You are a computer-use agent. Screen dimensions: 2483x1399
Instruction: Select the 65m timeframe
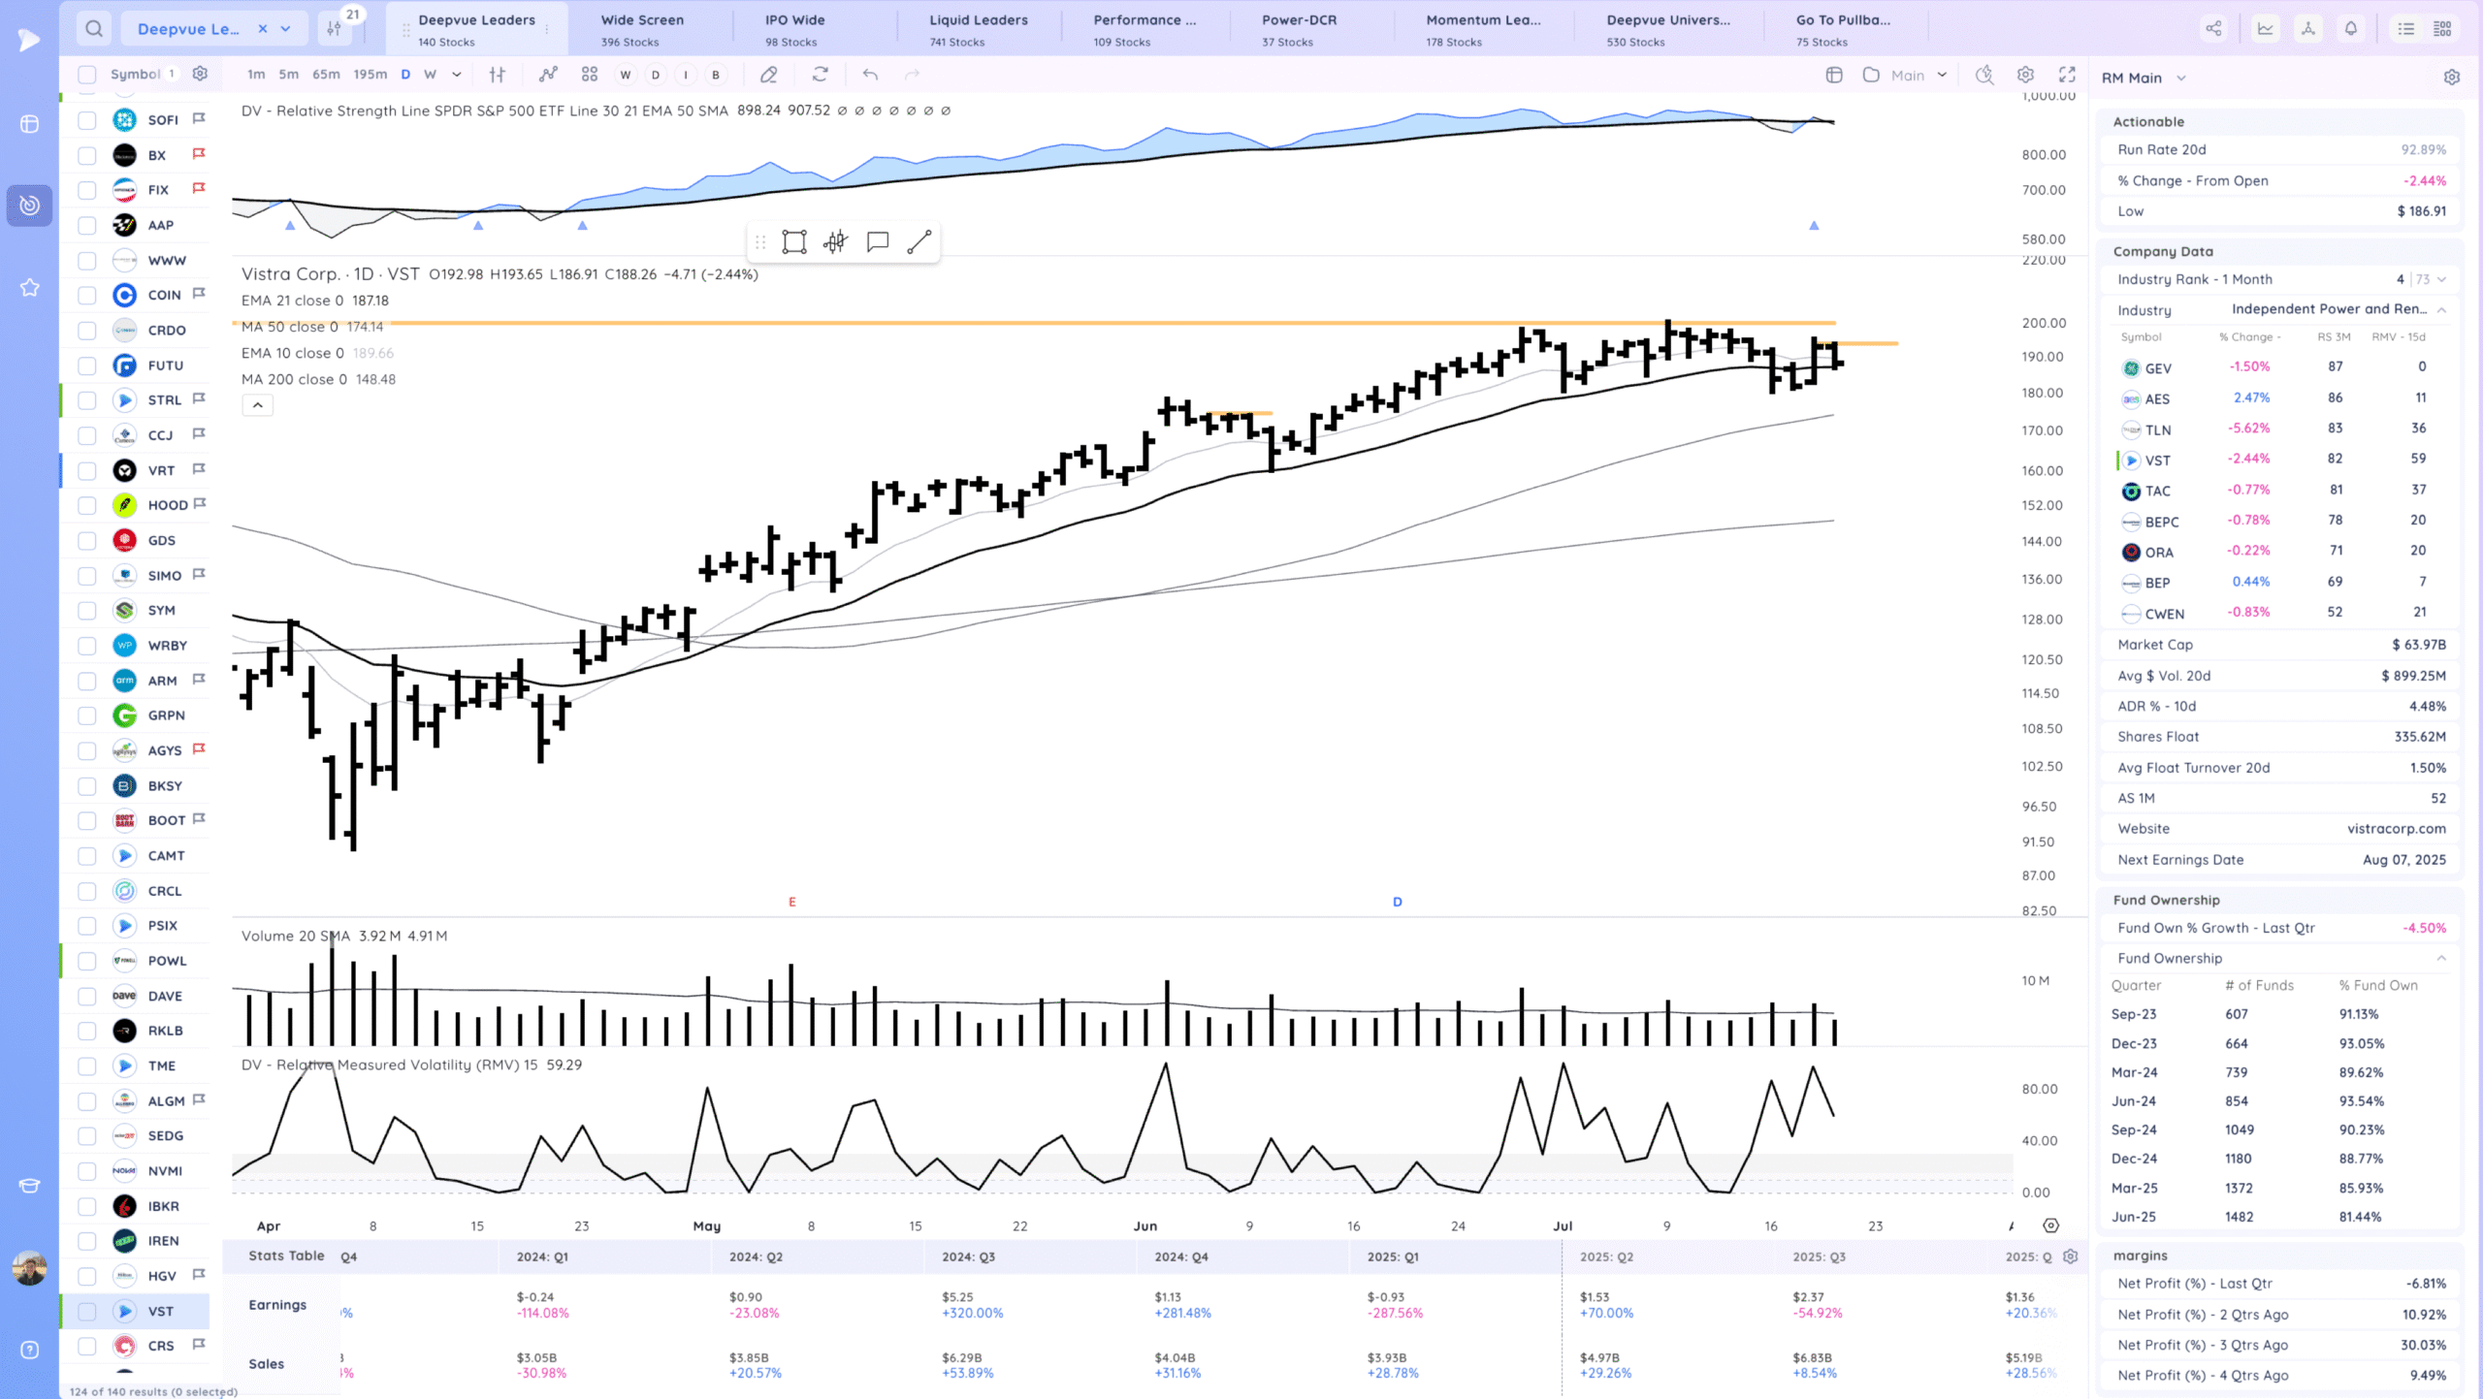coord(326,75)
